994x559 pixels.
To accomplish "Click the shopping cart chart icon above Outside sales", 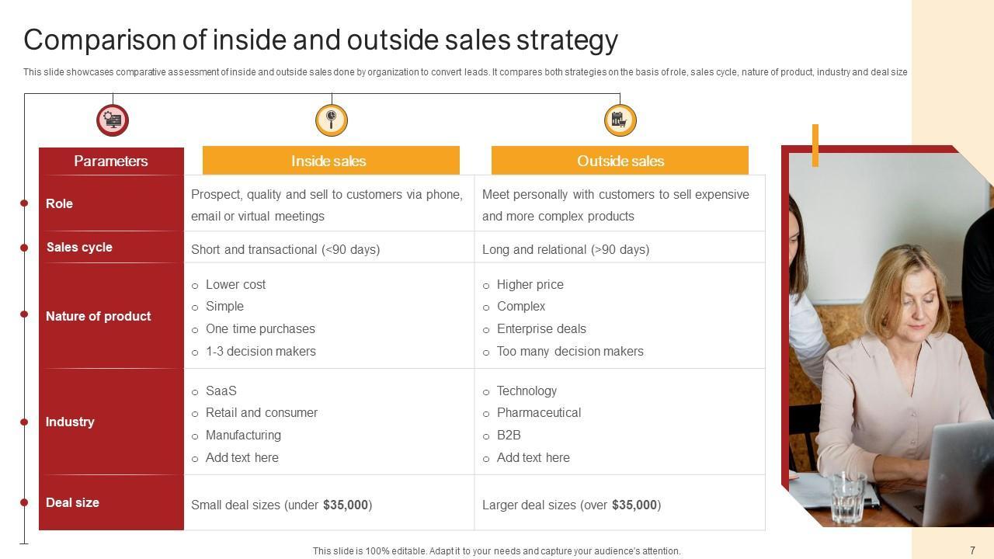I will point(620,120).
